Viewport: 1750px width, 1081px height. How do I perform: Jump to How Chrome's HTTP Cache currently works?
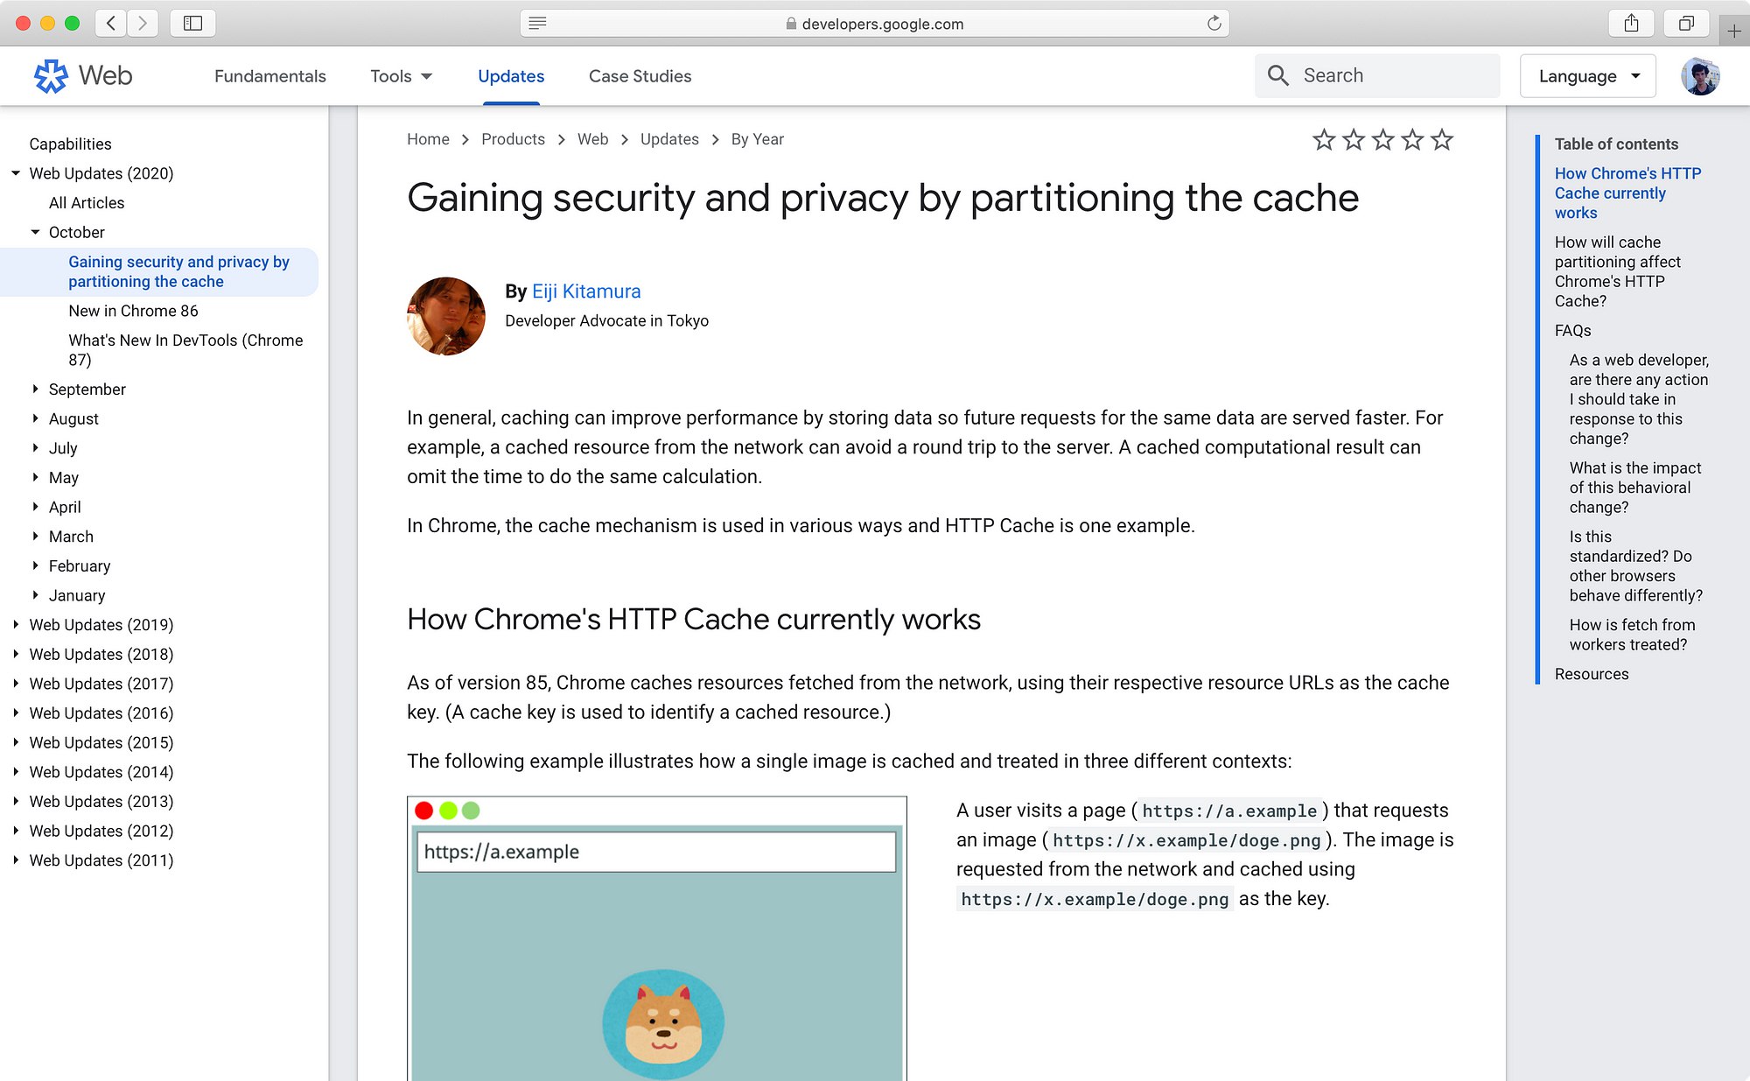coord(1627,193)
